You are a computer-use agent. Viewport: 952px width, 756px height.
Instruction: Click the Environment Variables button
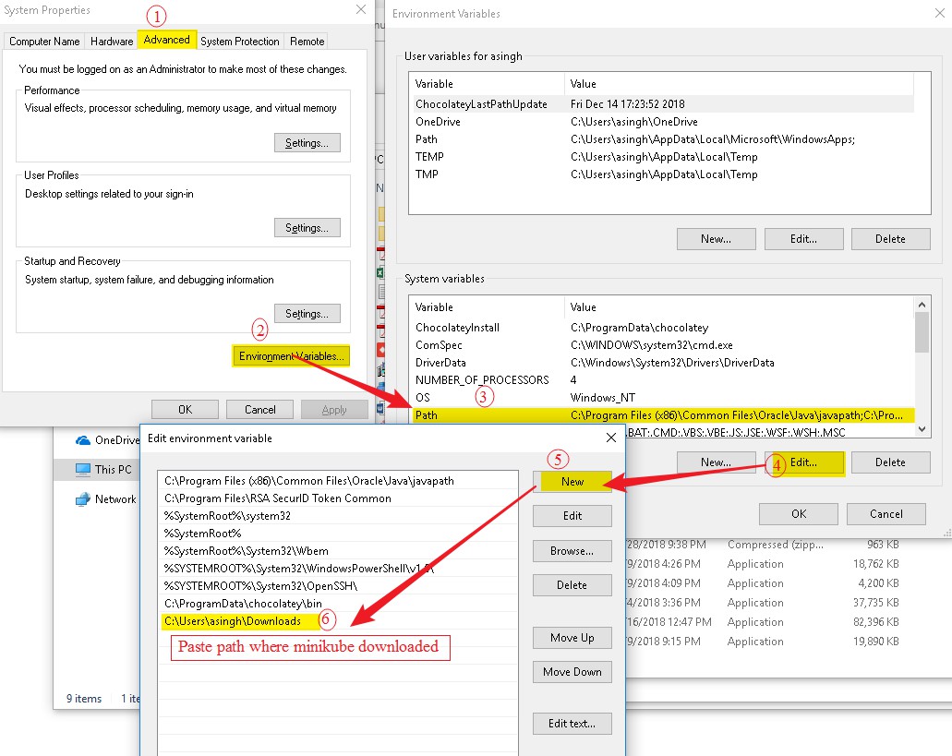click(292, 356)
